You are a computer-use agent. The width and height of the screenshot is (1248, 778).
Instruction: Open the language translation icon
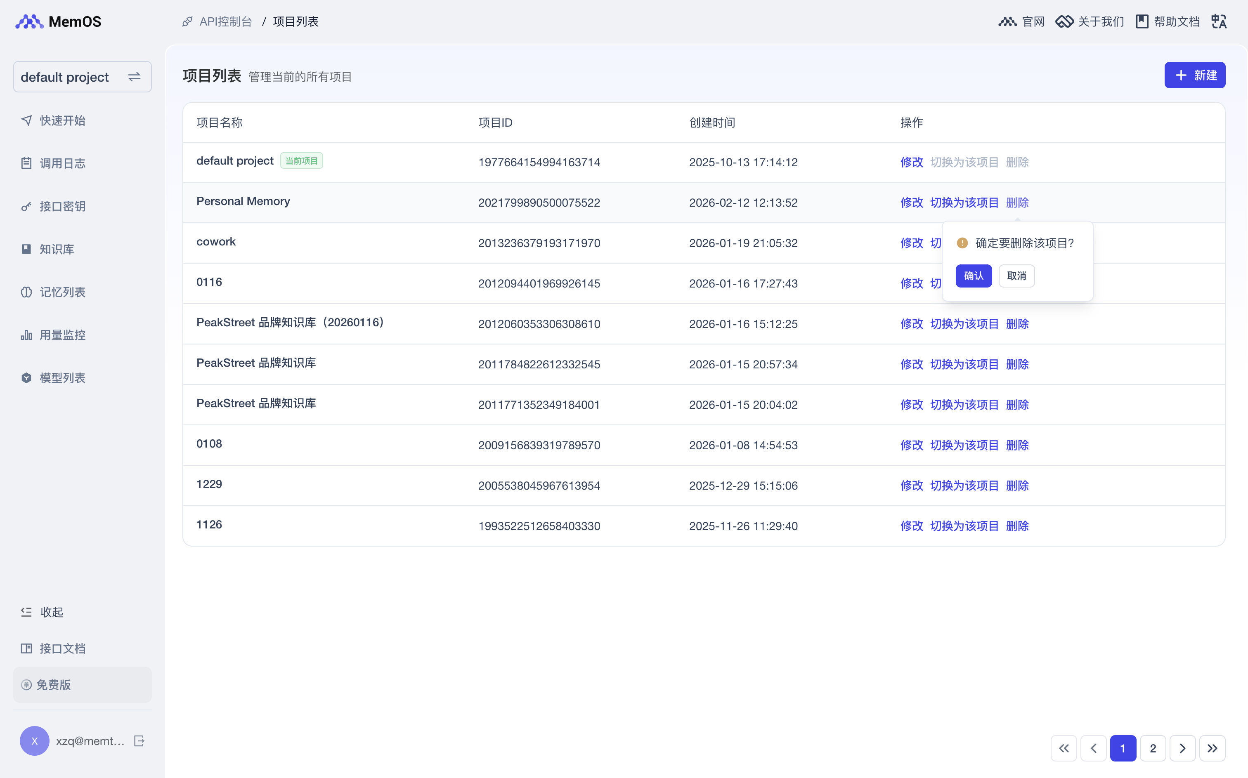pyautogui.click(x=1219, y=21)
